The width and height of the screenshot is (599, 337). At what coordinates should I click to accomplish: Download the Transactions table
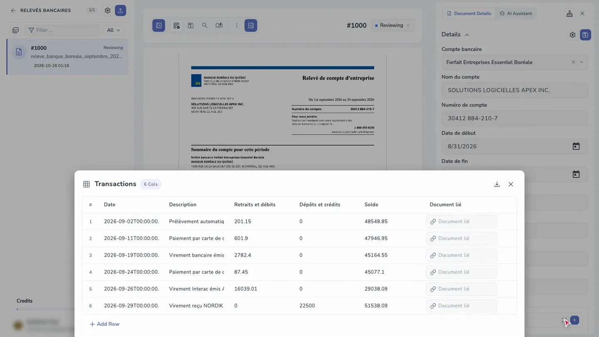497,184
